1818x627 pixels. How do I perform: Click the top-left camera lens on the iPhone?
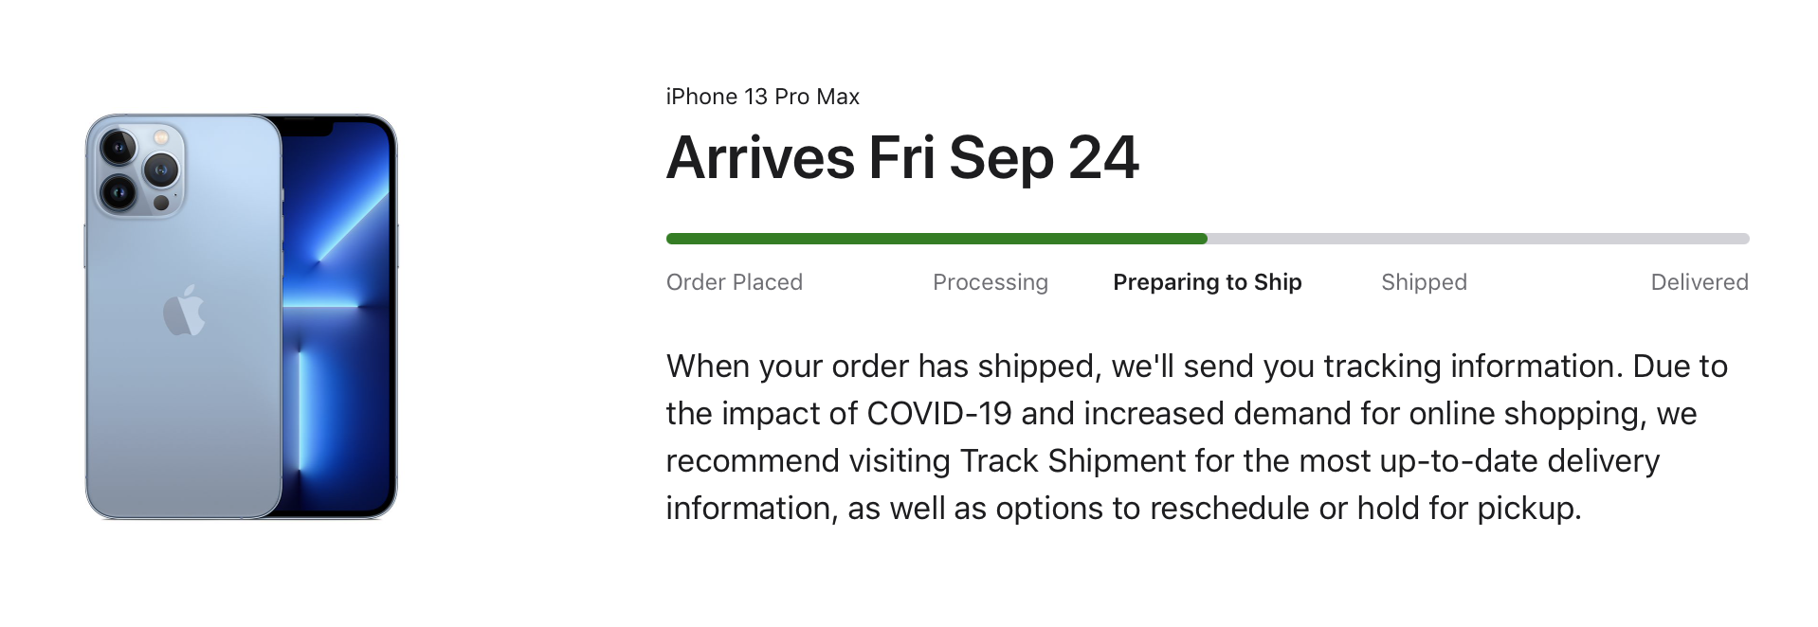click(x=119, y=147)
